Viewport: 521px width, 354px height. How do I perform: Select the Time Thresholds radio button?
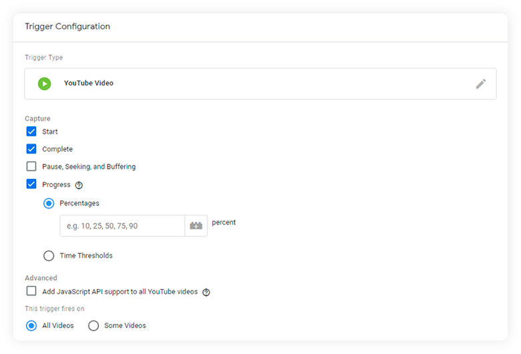49,256
